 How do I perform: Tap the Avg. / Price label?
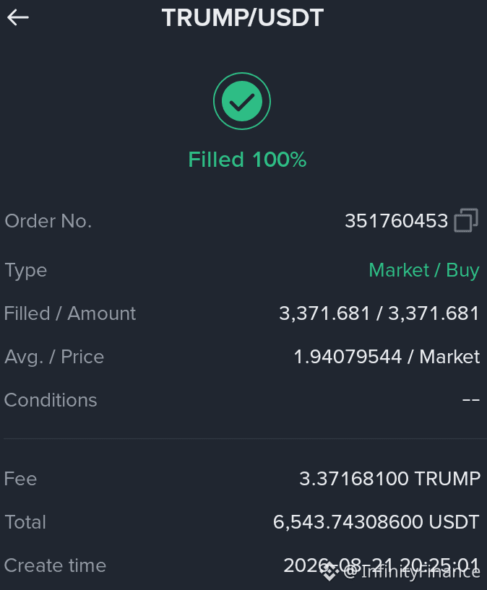(54, 357)
